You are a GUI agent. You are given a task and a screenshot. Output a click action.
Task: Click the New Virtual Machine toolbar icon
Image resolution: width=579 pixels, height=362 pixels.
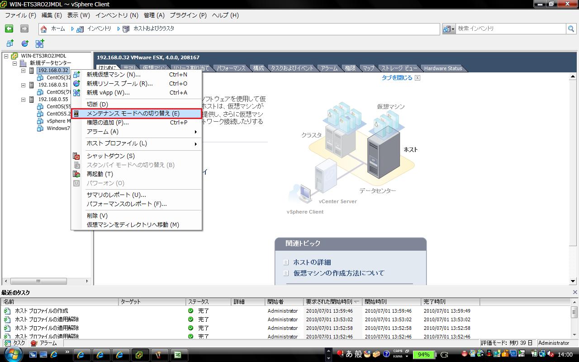coord(10,43)
